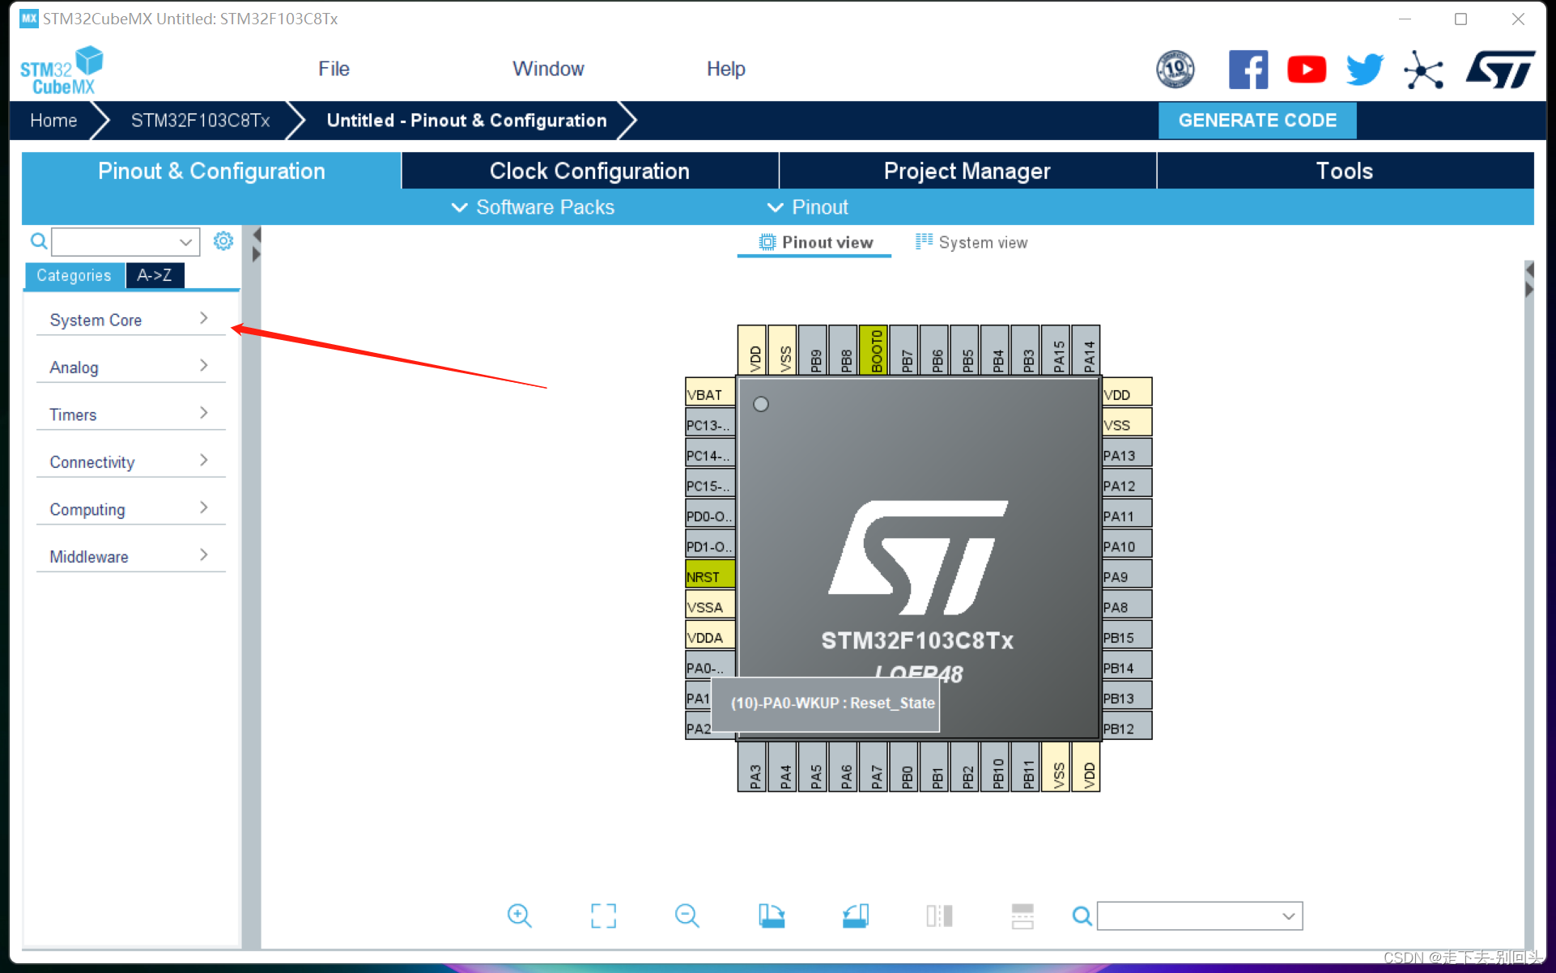Click the fit-to-screen frame icon
1556x973 pixels.
(603, 916)
